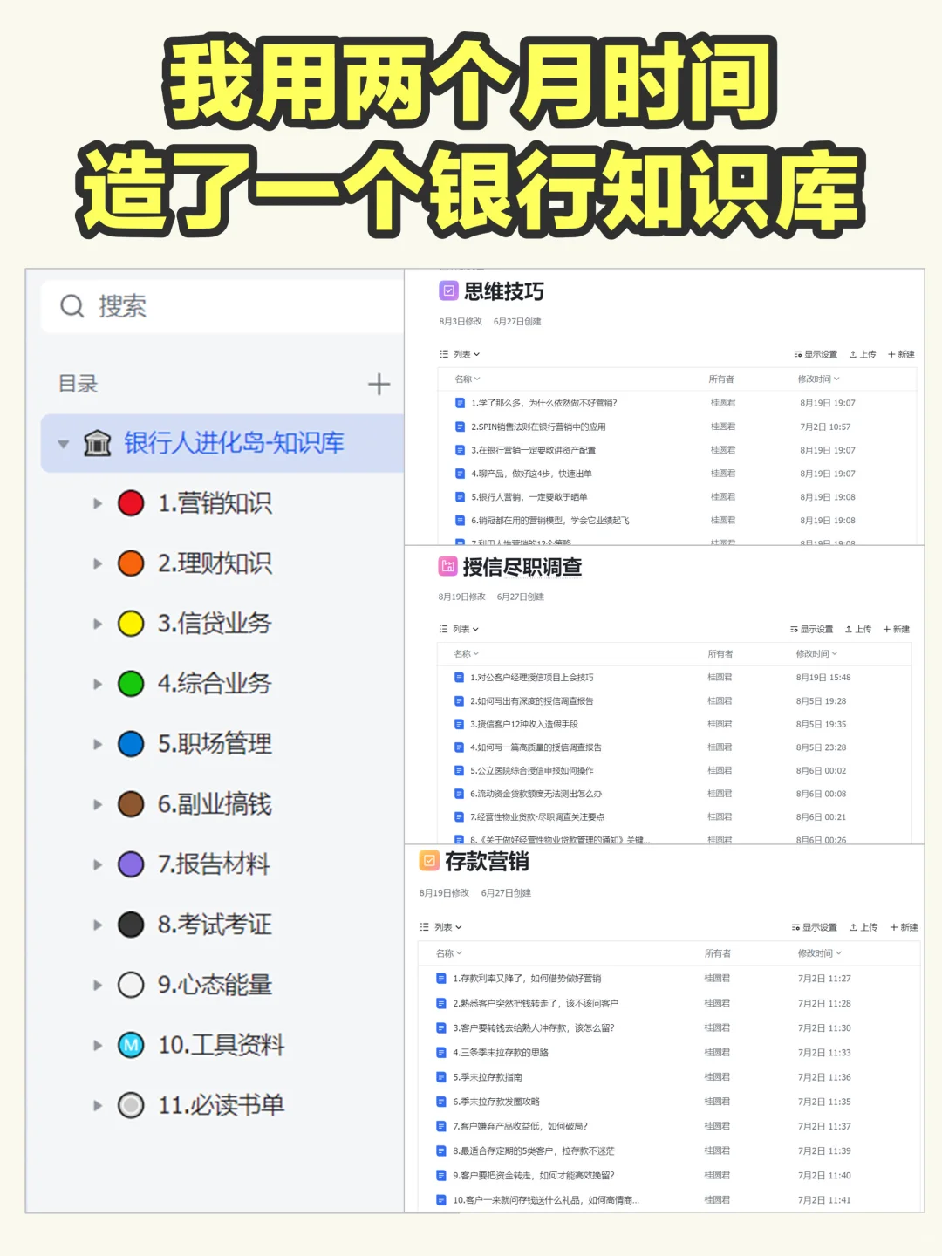942x1256 pixels.
Task: Click 新建 in 存款营销 panel
Action: coord(904,927)
